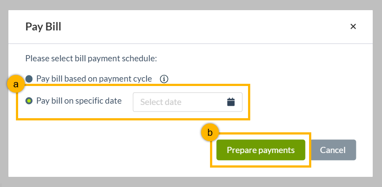
Task: Open the calendar icon in date field
Action: 231,102
